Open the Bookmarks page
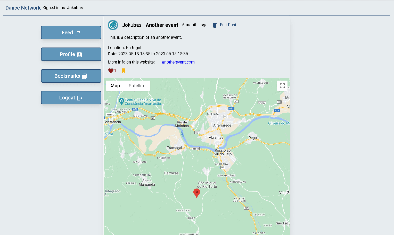 coord(71,76)
